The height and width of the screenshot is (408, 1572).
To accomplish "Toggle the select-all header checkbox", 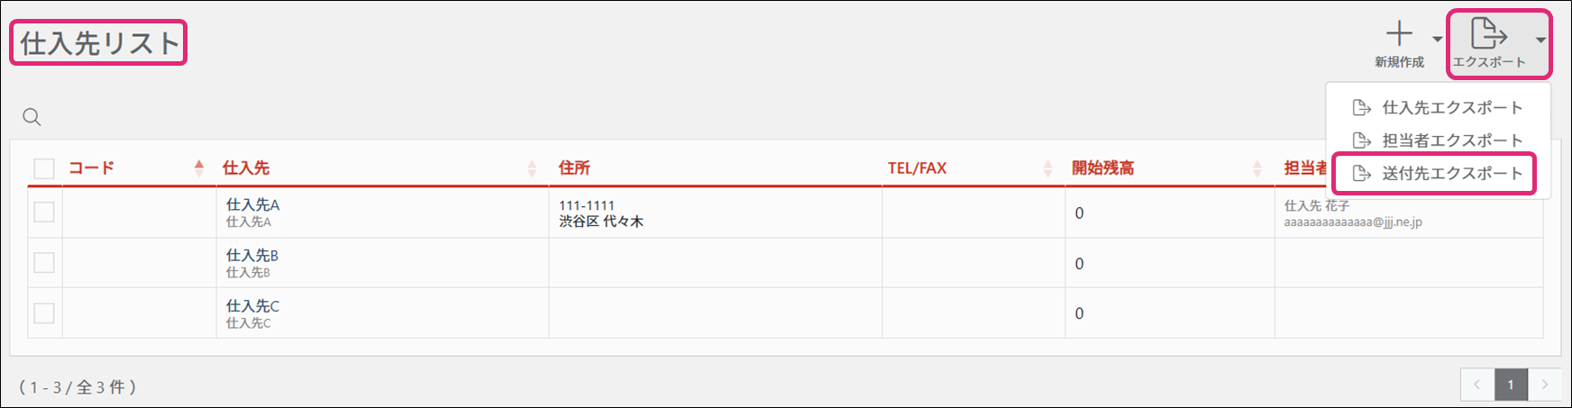I will tap(44, 168).
